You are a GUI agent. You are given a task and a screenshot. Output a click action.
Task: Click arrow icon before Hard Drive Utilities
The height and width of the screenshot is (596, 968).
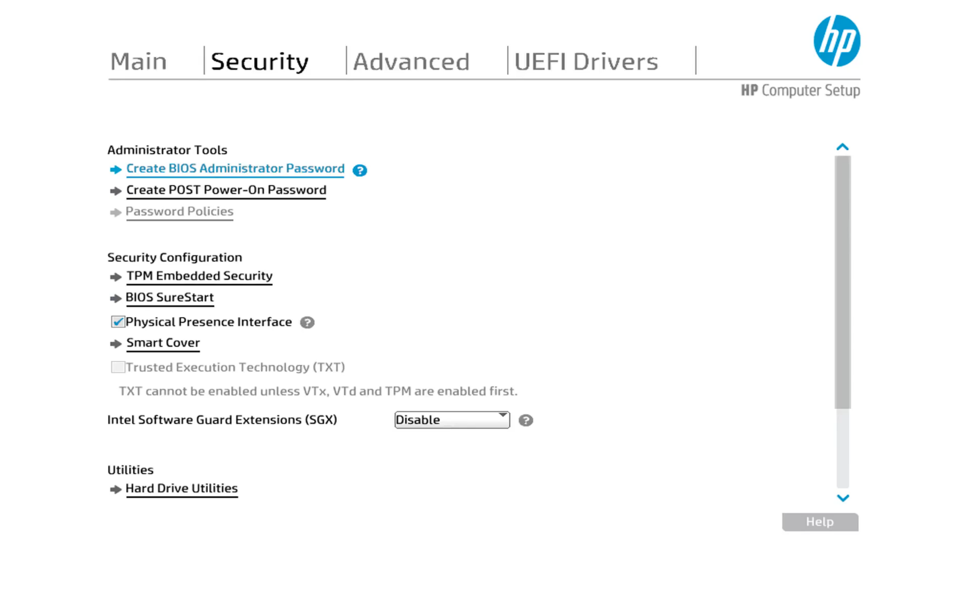pos(115,490)
